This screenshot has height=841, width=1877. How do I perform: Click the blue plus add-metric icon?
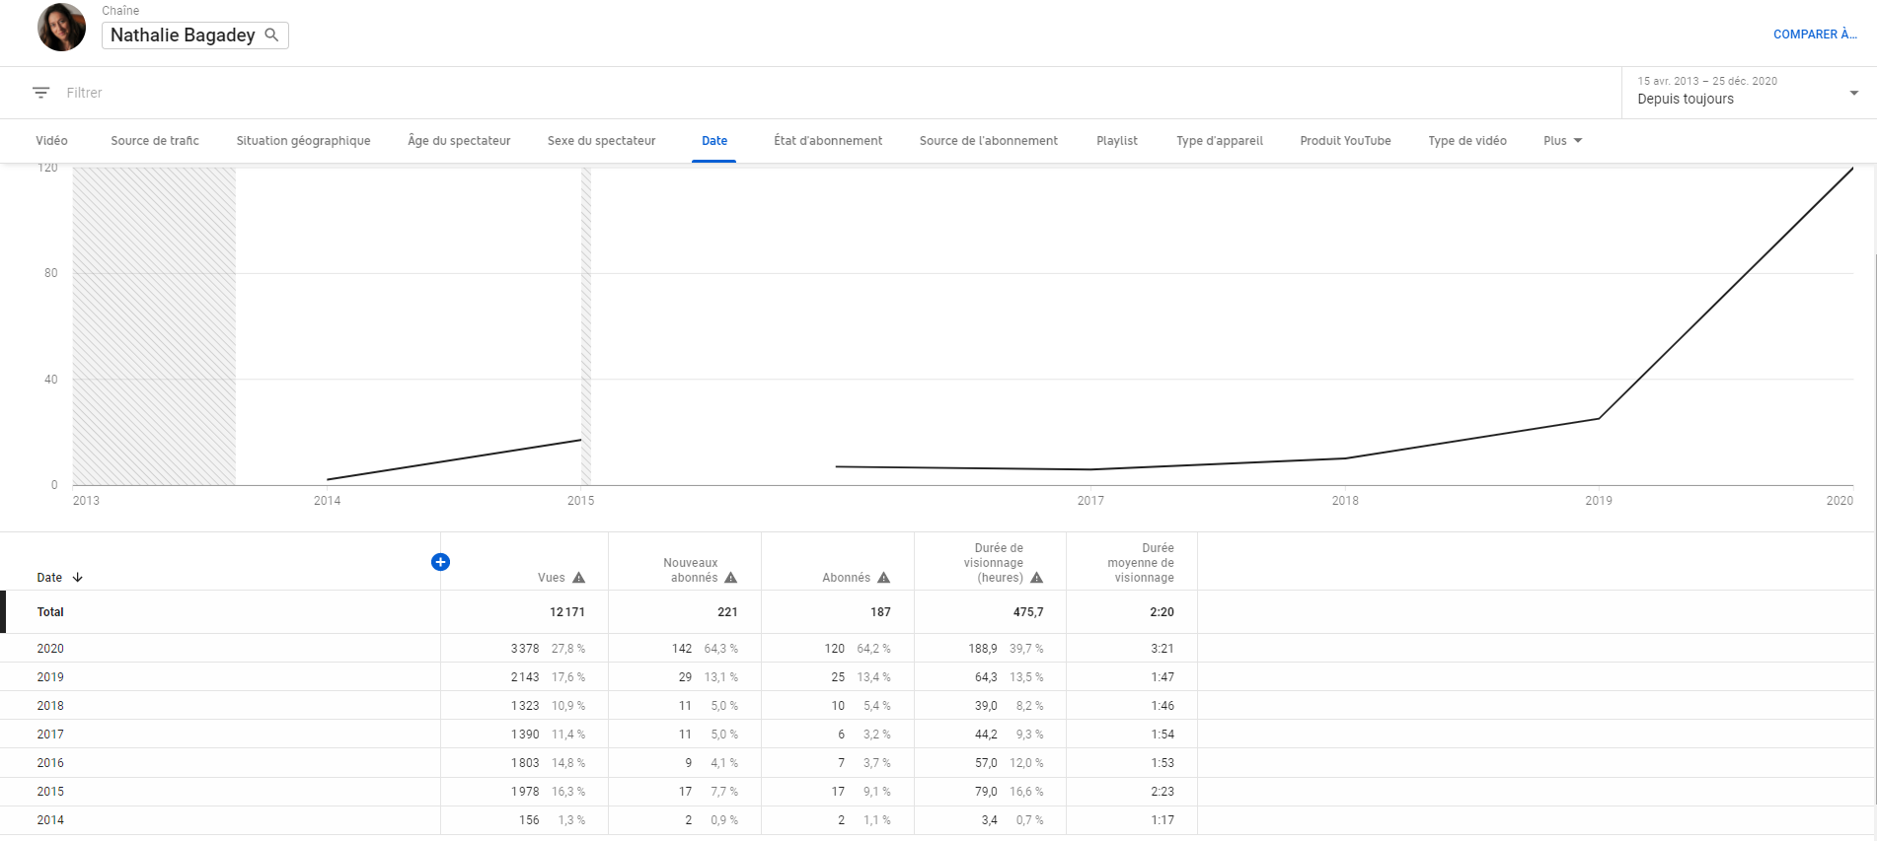click(x=440, y=562)
